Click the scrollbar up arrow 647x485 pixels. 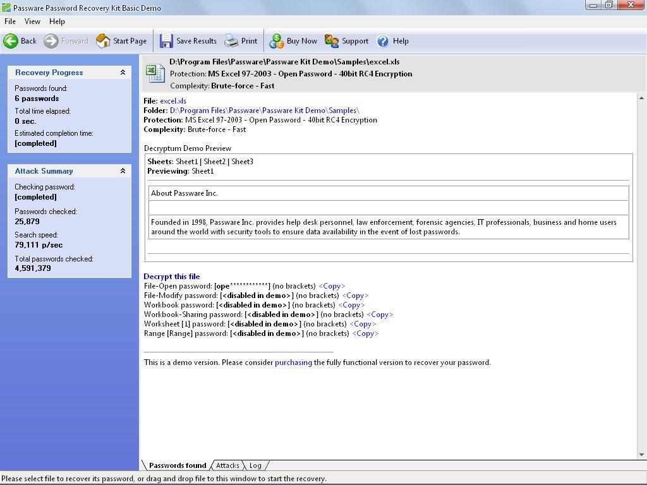tap(641, 98)
